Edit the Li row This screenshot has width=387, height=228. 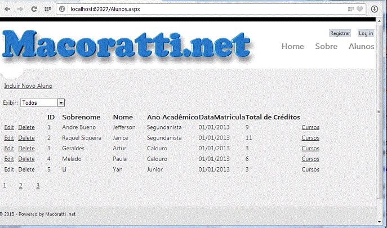point(9,169)
